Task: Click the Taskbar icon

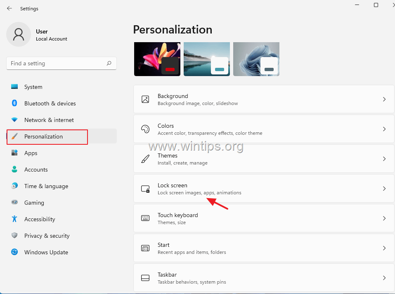Action: (x=145, y=278)
